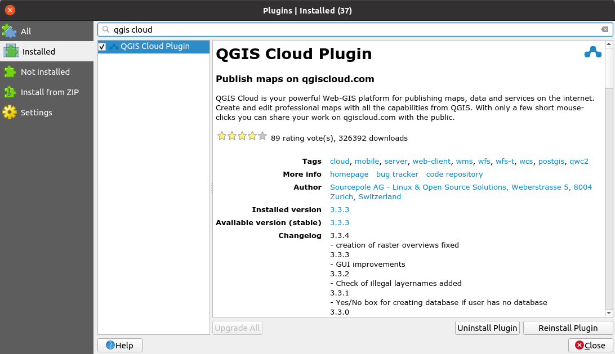Open the qwc2 tag link
This screenshot has height=354, width=615.
(x=579, y=161)
